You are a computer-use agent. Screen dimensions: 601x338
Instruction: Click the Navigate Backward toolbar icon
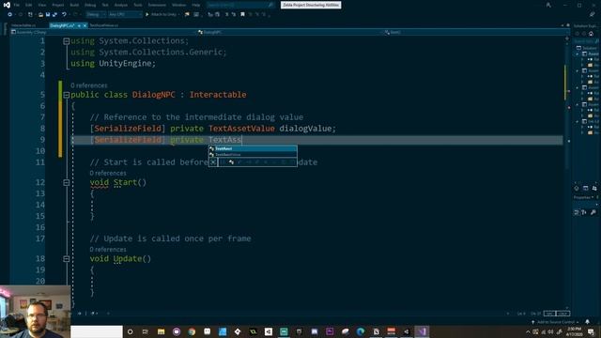pyautogui.click(x=10, y=15)
